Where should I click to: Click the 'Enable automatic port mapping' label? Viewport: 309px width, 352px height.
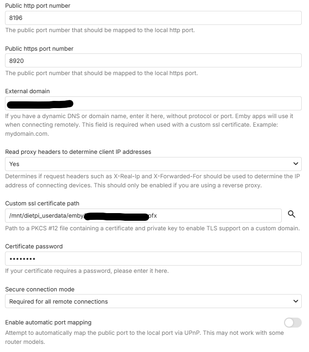click(x=48, y=323)
